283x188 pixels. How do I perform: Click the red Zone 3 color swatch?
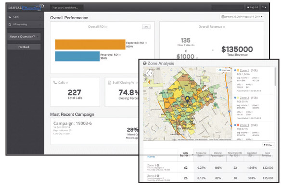coord(238,125)
